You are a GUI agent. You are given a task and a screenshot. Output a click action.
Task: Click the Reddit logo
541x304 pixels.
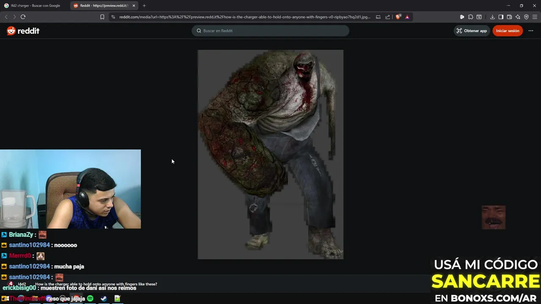click(x=23, y=31)
